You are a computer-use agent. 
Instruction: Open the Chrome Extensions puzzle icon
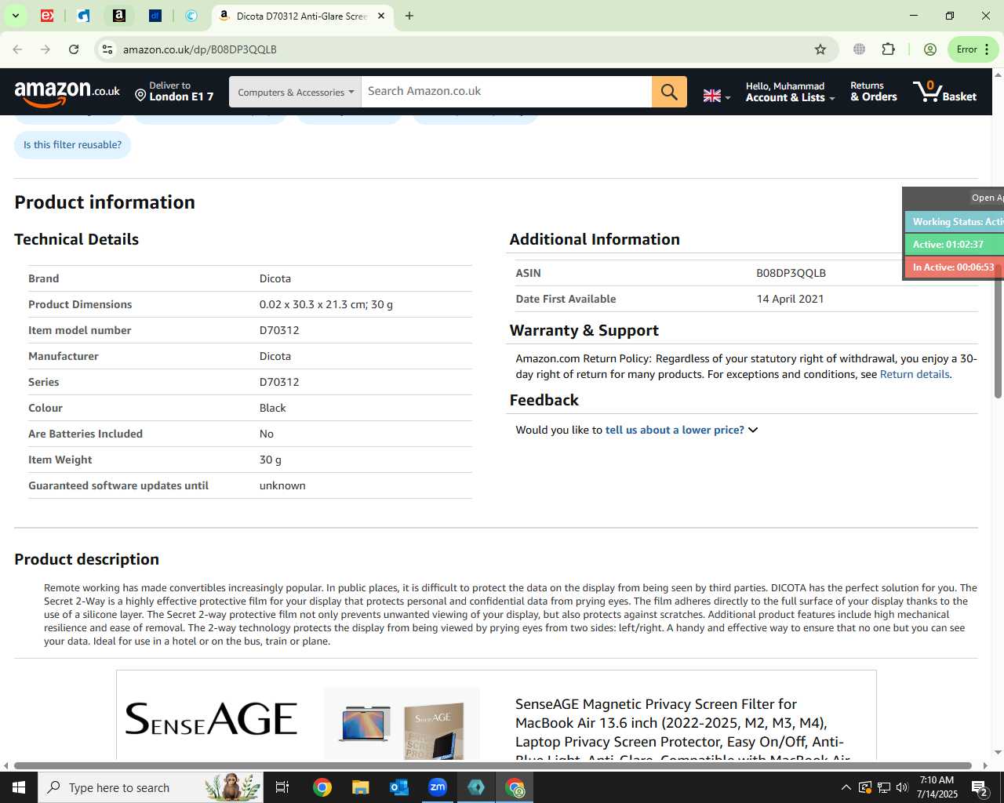(889, 49)
